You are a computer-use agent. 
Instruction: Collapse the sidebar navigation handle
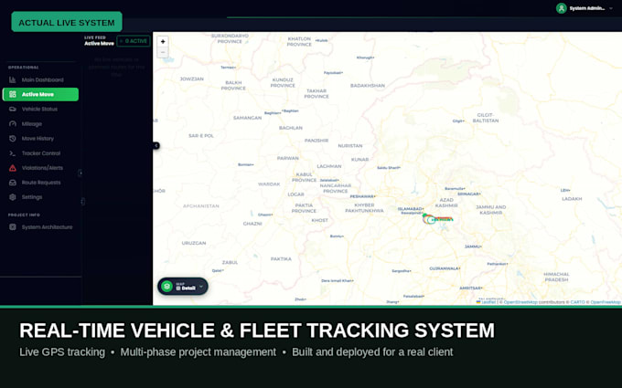tap(80, 173)
